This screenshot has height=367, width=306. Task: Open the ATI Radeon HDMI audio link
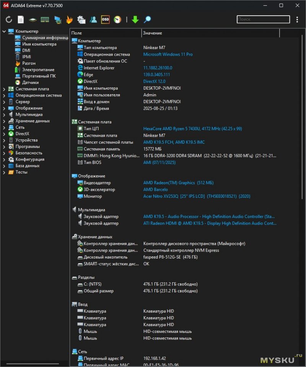(210, 223)
